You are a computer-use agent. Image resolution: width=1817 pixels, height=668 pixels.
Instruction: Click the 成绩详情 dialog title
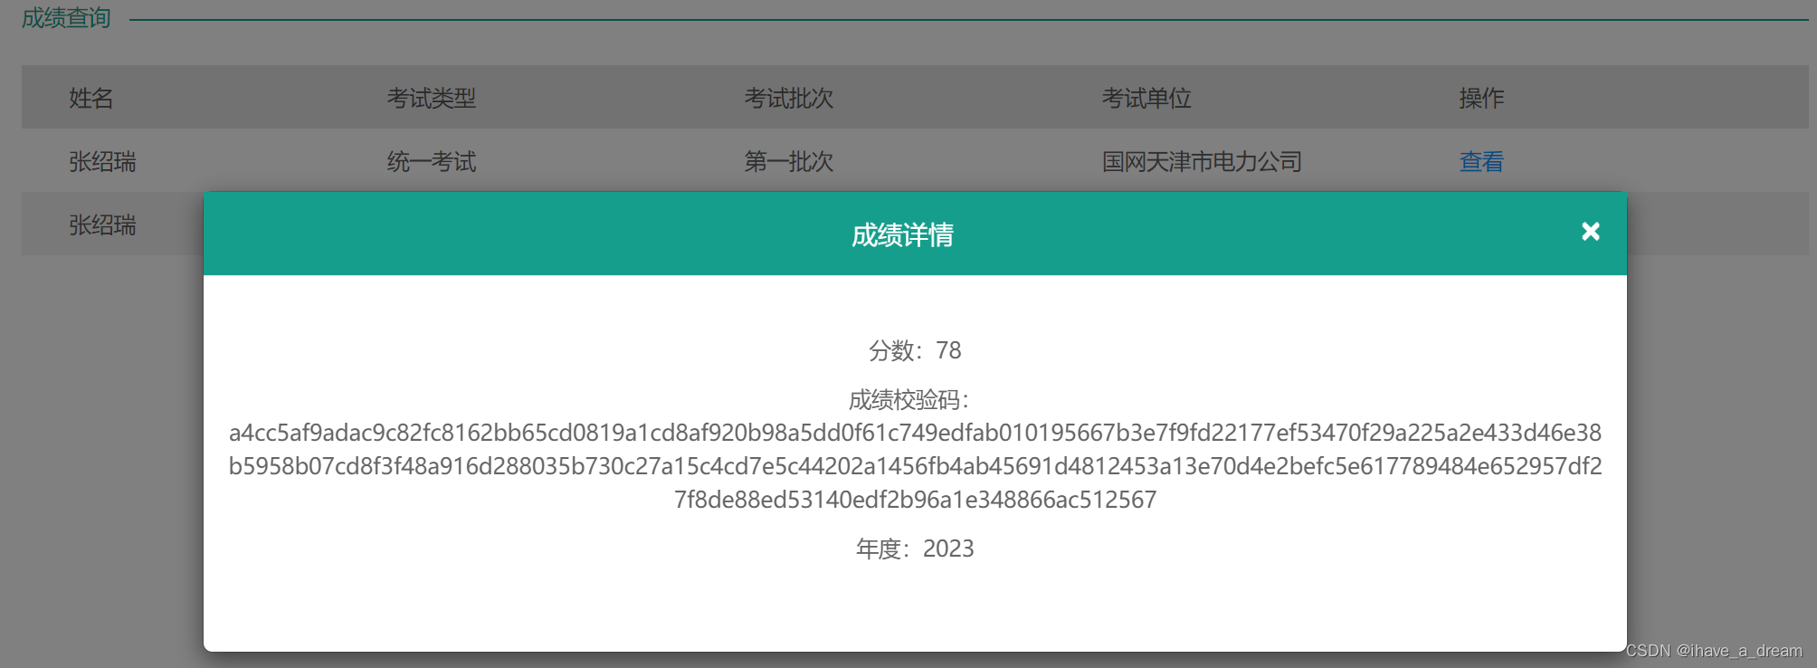pos(902,235)
